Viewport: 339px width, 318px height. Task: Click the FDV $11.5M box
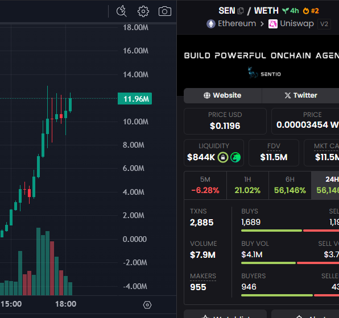(x=274, y=153)
